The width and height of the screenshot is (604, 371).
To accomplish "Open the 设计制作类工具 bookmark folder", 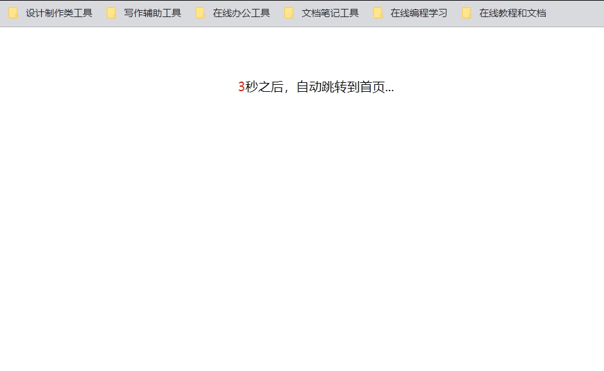I will tap(51, 13).
